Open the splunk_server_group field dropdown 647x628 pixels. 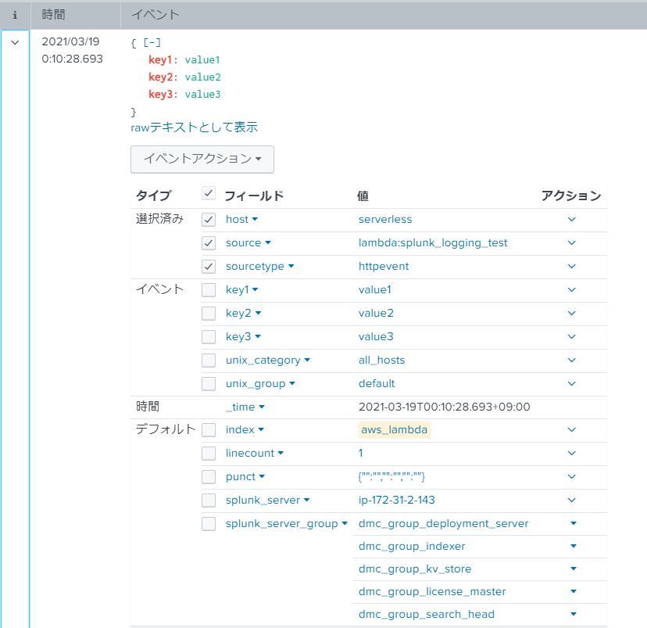pos(287,524)
